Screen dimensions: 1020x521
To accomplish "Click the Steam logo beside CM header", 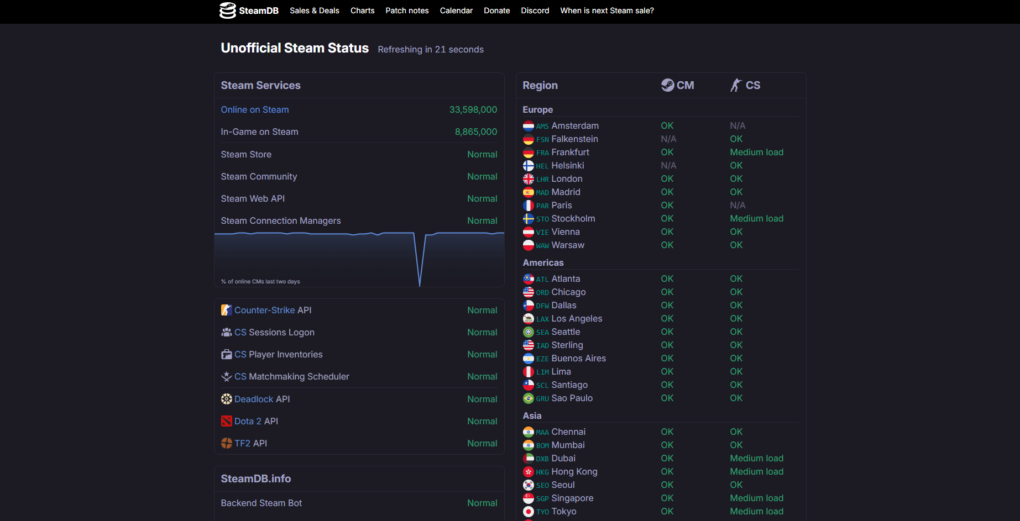I will [667, 85].
